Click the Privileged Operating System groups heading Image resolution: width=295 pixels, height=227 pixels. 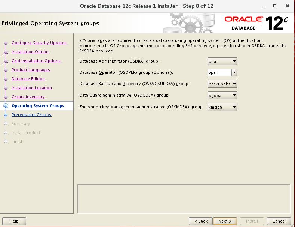[50, 23]
